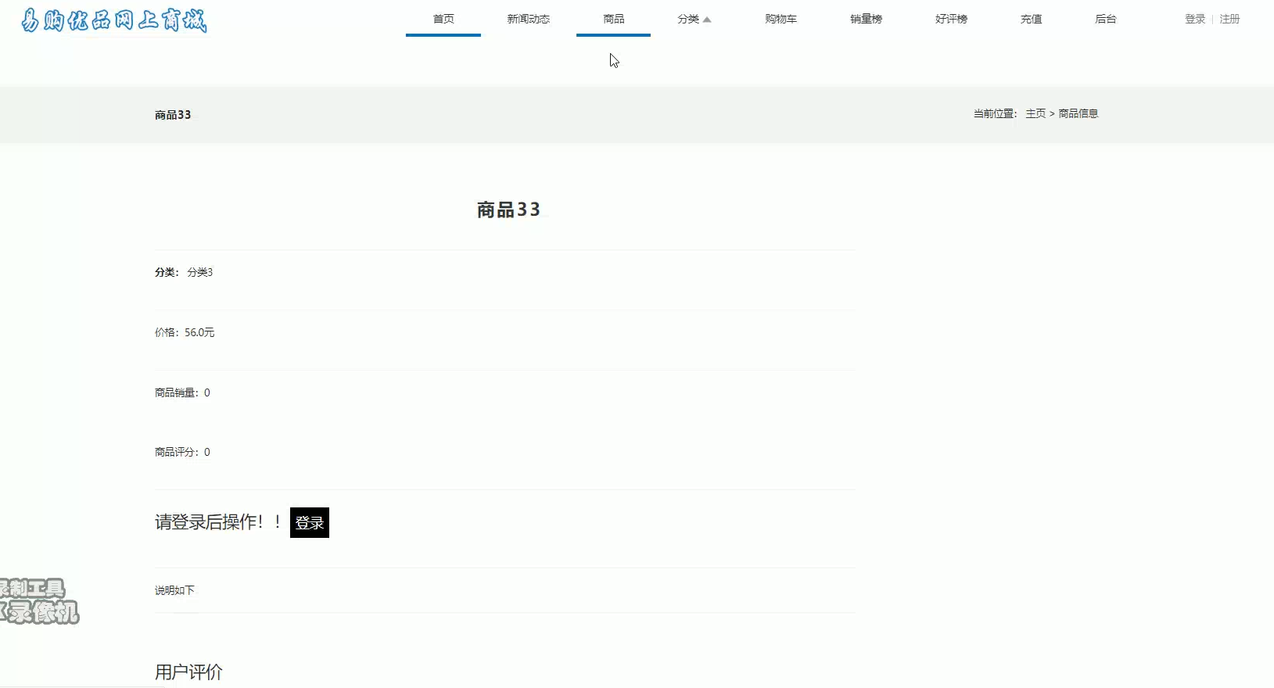Open the 新闻动态 menu item

coord(528,19)
